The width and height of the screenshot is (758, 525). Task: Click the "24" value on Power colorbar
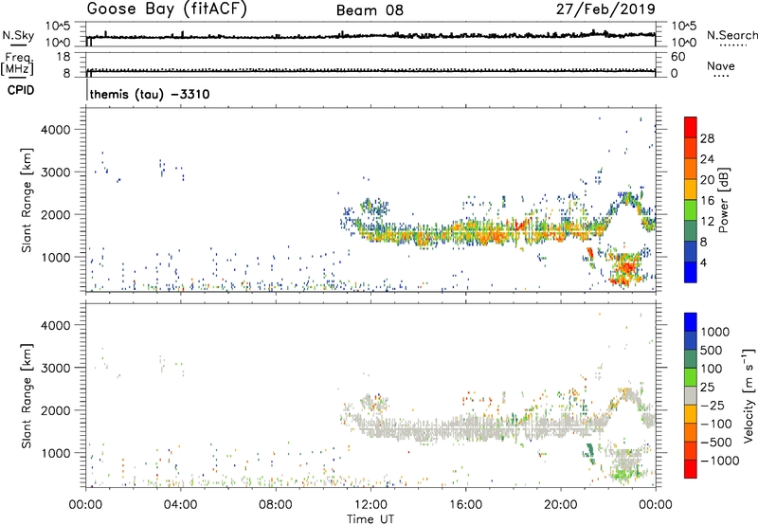tap(707, 159)
